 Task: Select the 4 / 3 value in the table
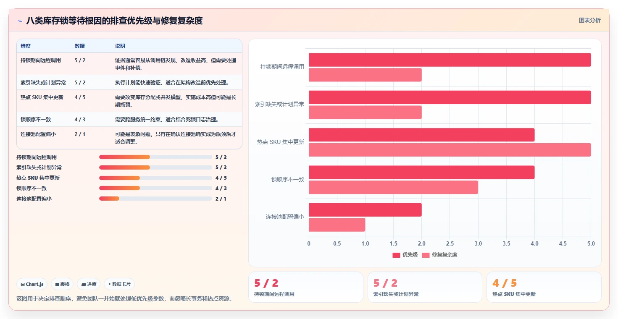[x=80, y=119]
